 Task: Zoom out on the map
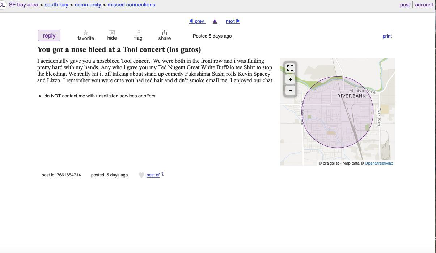[290, 90]
